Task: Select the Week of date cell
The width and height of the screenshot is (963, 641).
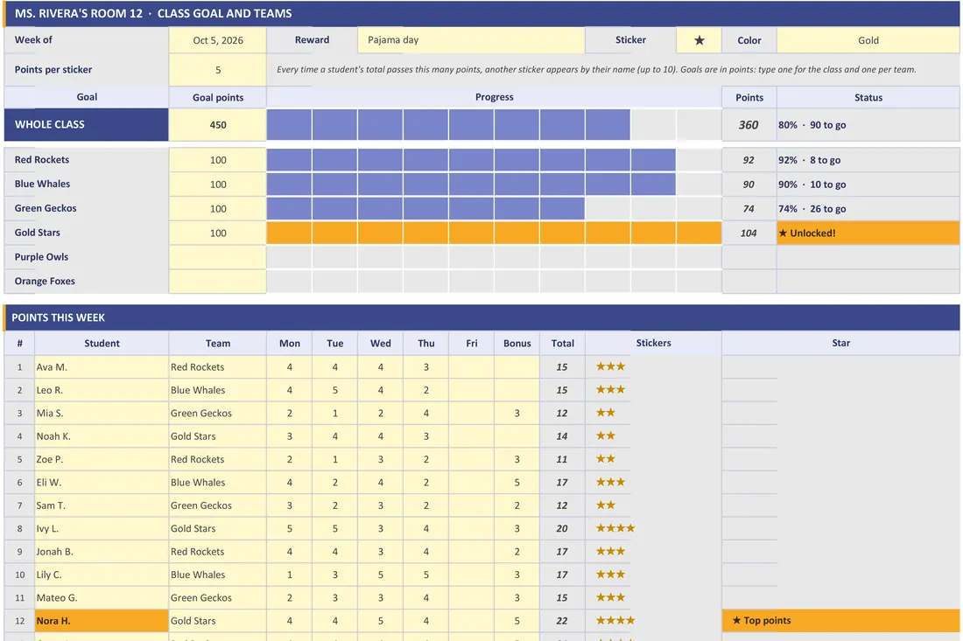Action: 217,40
